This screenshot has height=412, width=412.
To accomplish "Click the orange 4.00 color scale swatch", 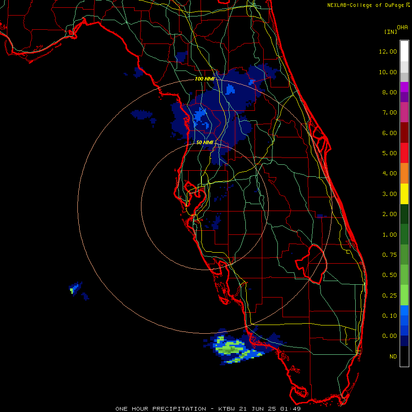I will [404, 173].
